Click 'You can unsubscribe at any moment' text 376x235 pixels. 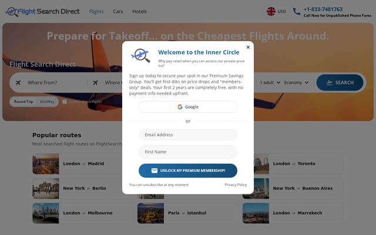pos(159,184)
